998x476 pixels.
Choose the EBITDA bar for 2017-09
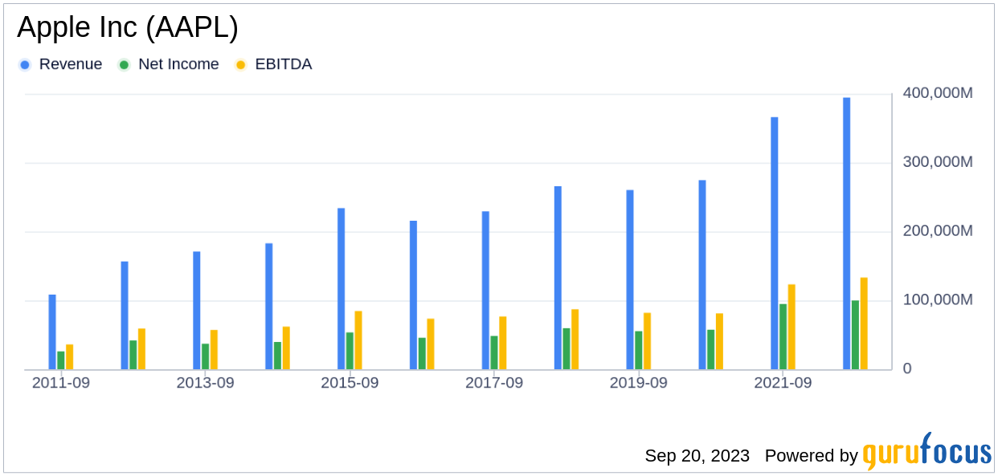(503, 344)
